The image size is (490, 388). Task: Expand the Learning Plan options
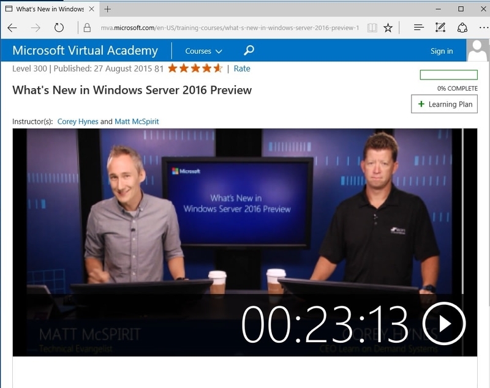(x=445, y=104)
